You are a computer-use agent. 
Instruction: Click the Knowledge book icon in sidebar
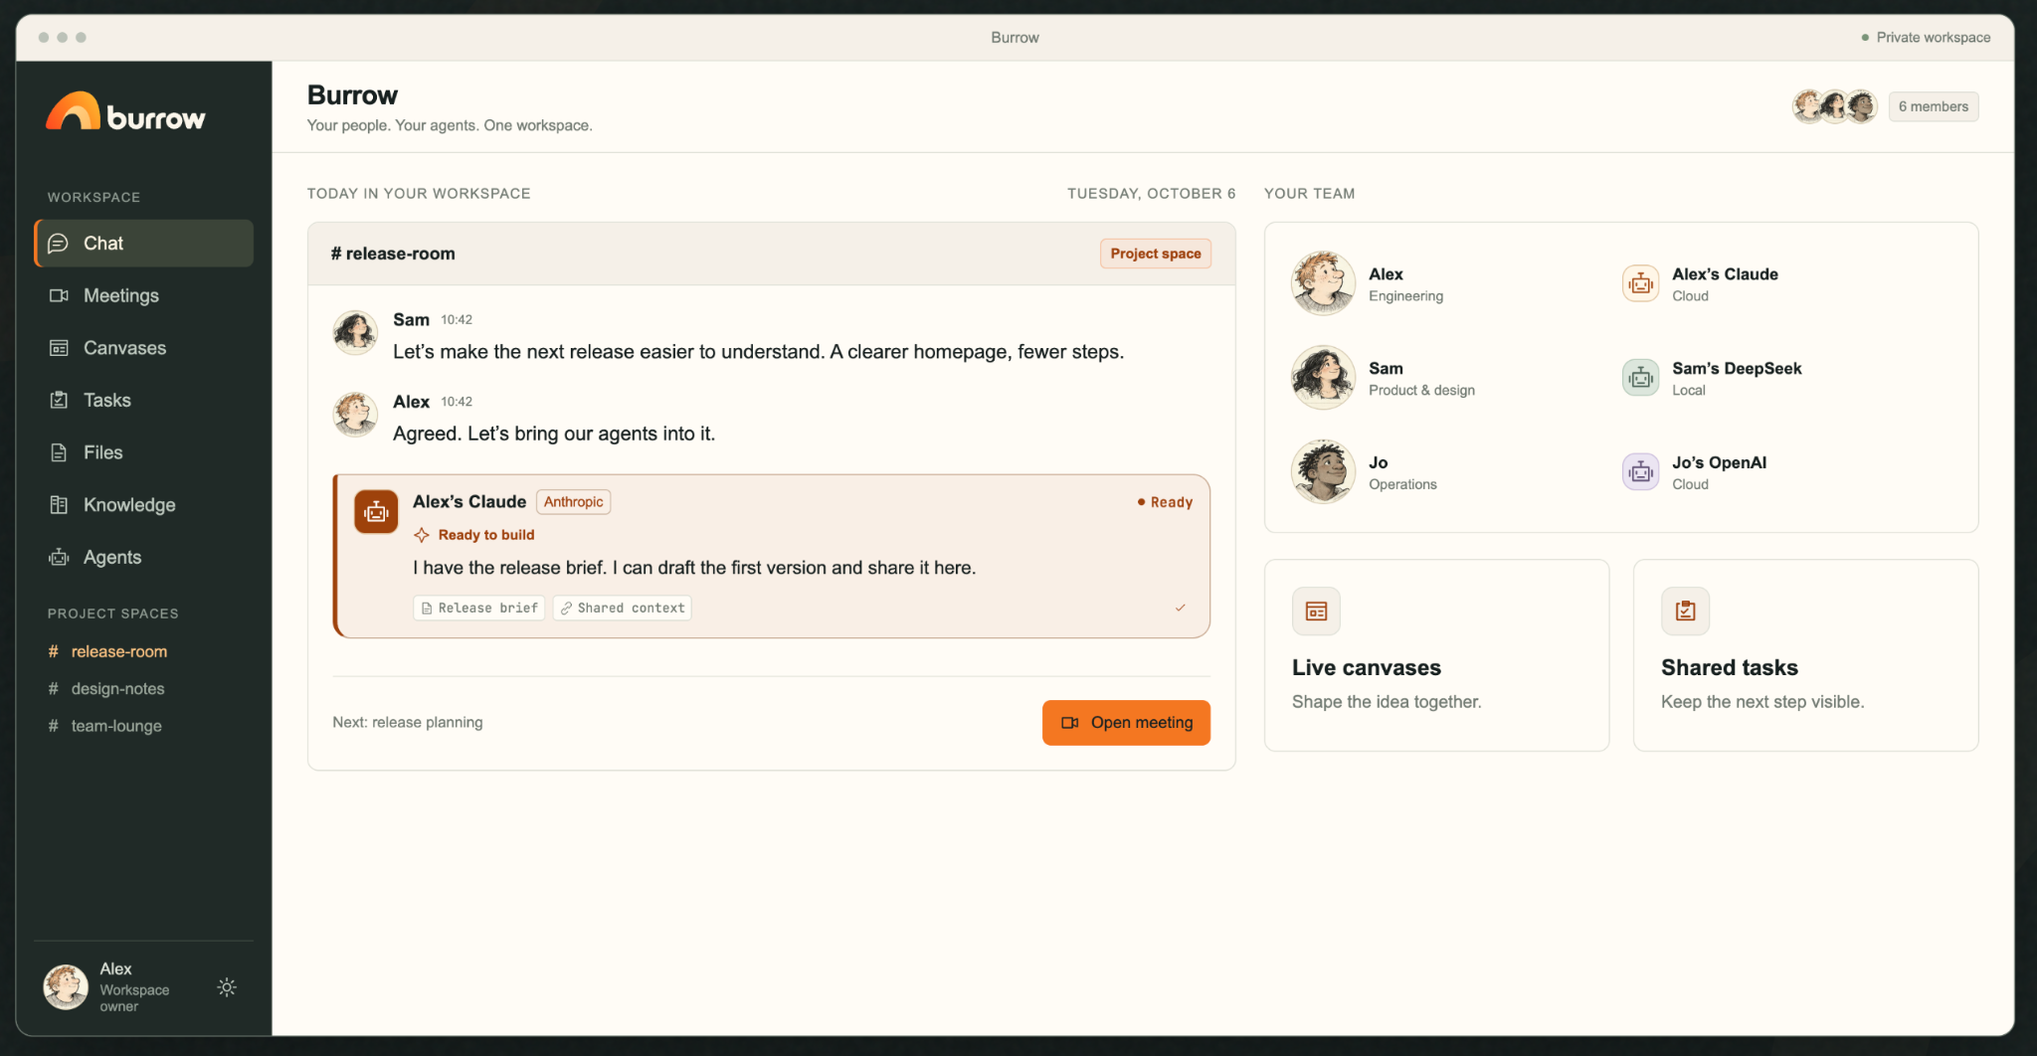coord(59,505)
